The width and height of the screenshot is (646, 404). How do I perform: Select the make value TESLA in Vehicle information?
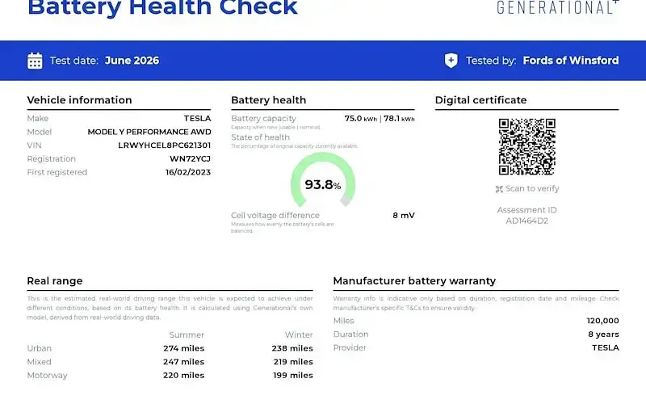coord(197,118)
